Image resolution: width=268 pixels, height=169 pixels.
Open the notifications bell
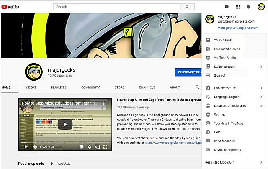click(x=248, y=7)
